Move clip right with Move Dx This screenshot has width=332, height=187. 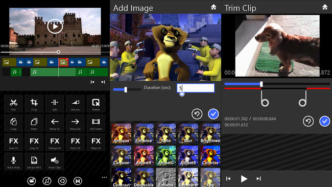coord(75,123)
